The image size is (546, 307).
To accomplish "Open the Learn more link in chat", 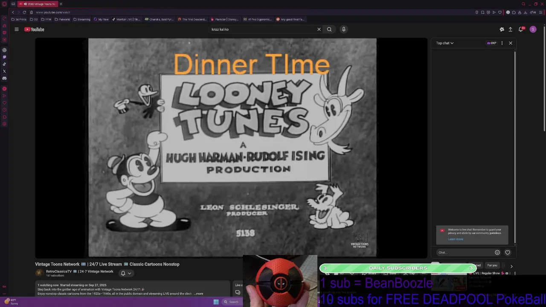I will (456, 239).
